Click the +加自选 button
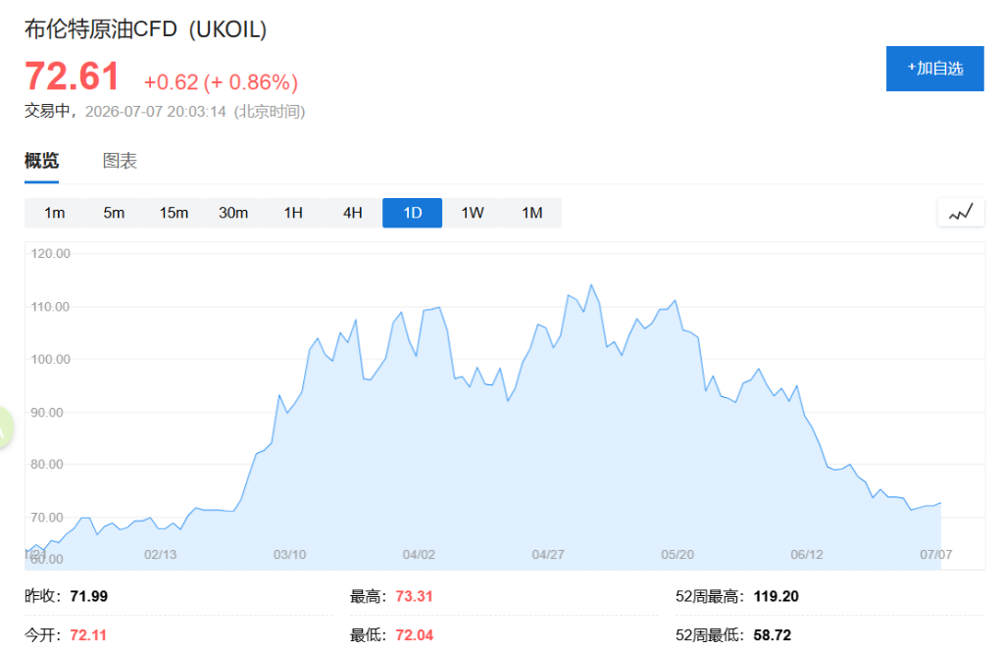Image resolution: width=1004 pixels, height=651 pixels. [934, 69]
